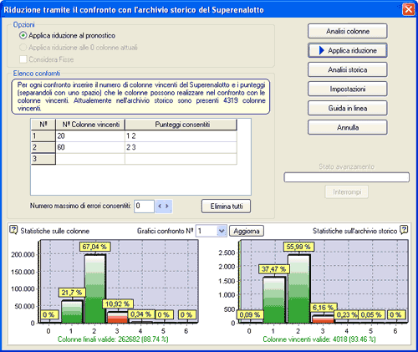Click the Interrompi button
Viewport: 418px width, 352px height.
347,191
